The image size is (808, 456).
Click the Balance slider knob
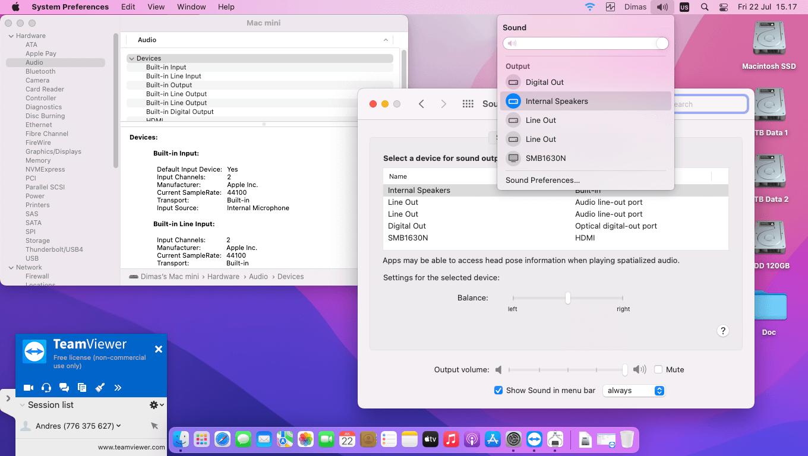point(568,298)
